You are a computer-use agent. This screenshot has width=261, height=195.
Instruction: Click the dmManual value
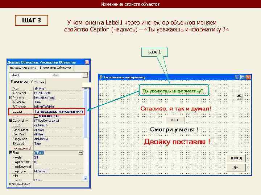pyautogui.click(x=41, y=139)
